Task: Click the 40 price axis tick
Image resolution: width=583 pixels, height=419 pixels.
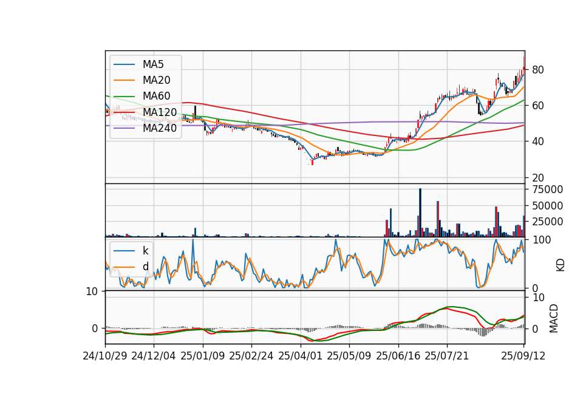Action: click(537, 141)
